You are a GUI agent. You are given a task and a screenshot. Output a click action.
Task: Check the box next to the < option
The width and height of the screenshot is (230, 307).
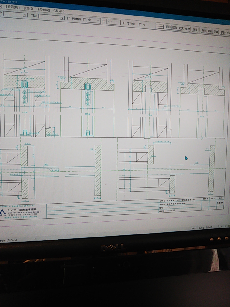pos(140,24)
